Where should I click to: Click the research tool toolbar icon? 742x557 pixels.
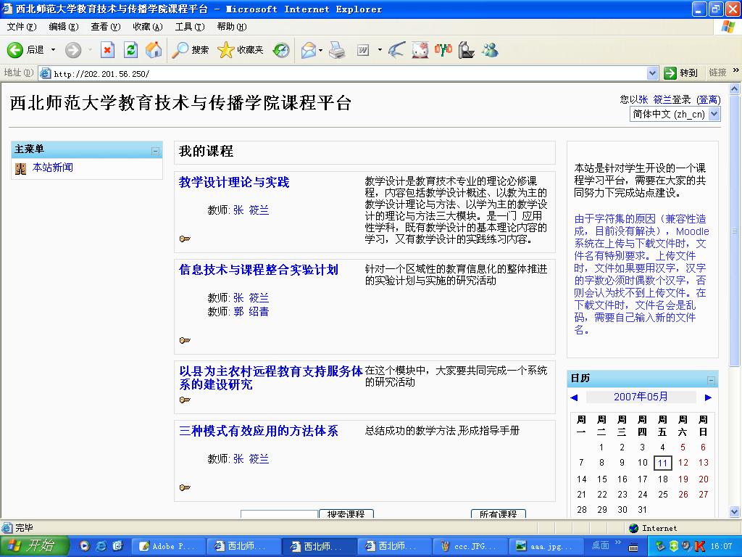(x=466, y=50)
